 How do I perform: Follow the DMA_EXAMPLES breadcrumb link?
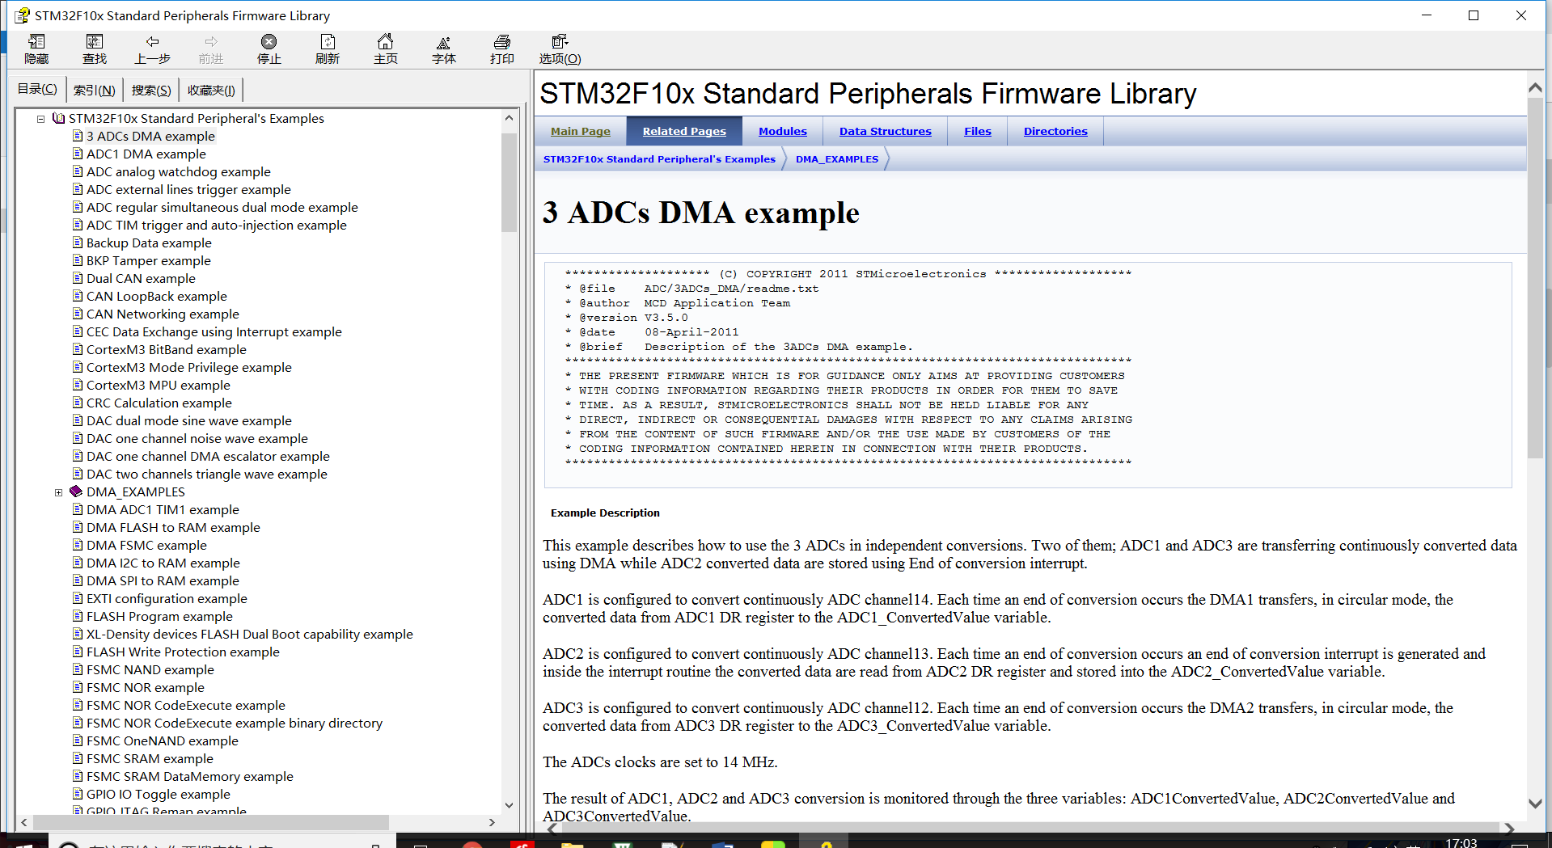click(x=836, y=159)
